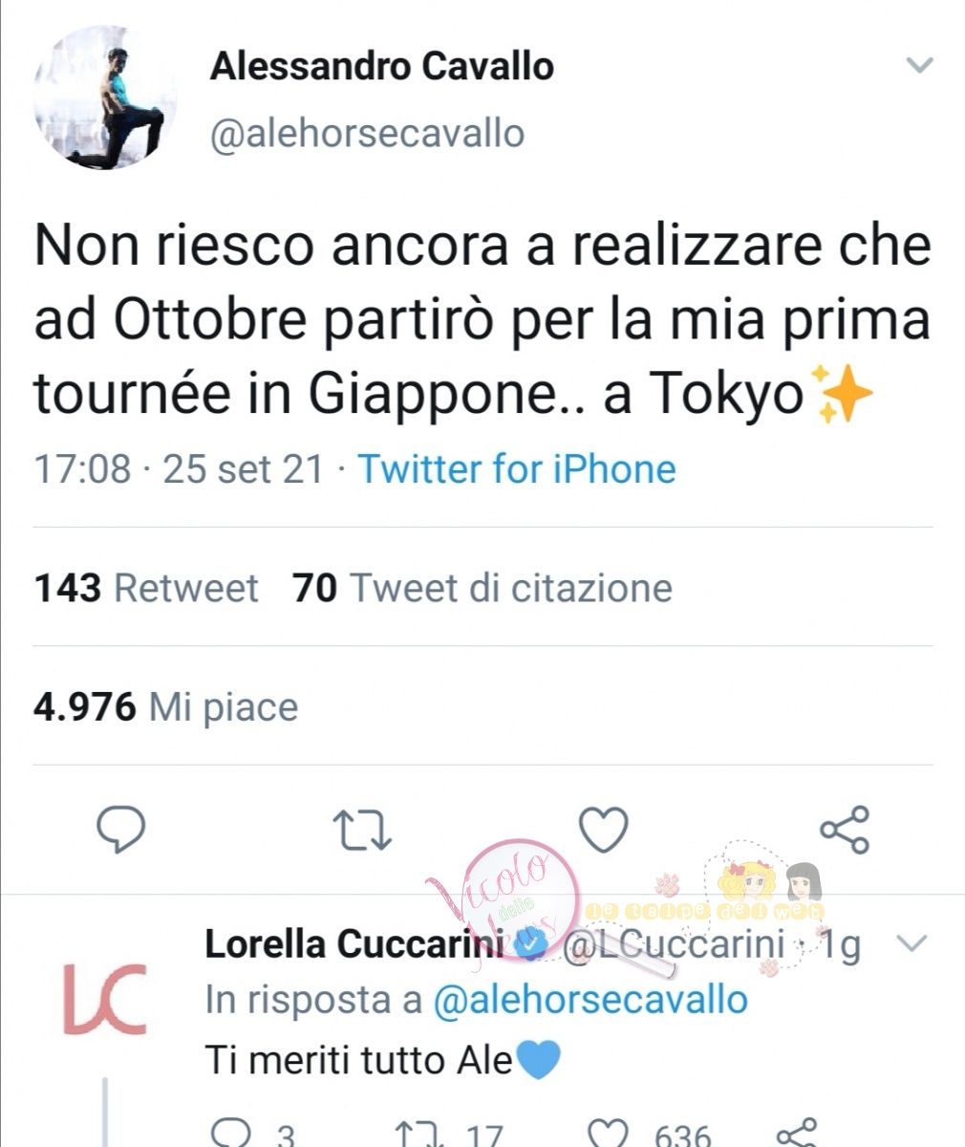Screen dimensions: 965x1147
Task: View the 143 Retweet list
Action: point(146,588)
